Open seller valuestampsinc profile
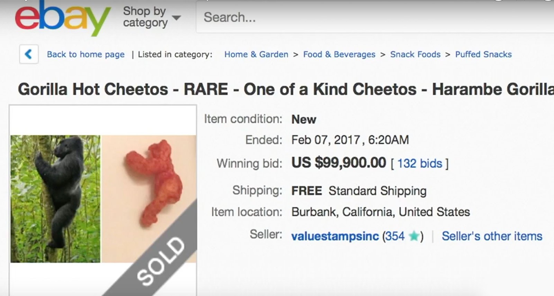Image resolution: width=554 pixels, height=296 pixels. (x=335, y=236)
